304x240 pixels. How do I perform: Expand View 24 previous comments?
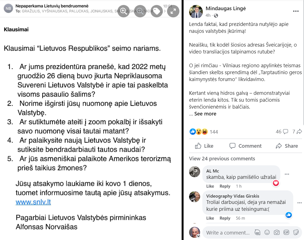click(x=222, y=158)
